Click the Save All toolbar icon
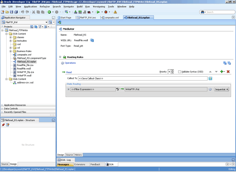Image resolution: width=236 pixels, height=172 pixels. coord(16,12)
